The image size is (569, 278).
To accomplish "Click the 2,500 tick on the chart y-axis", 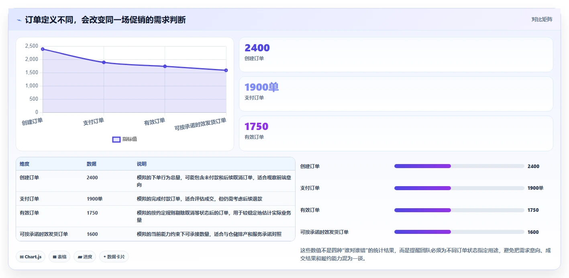I will 31,46.
